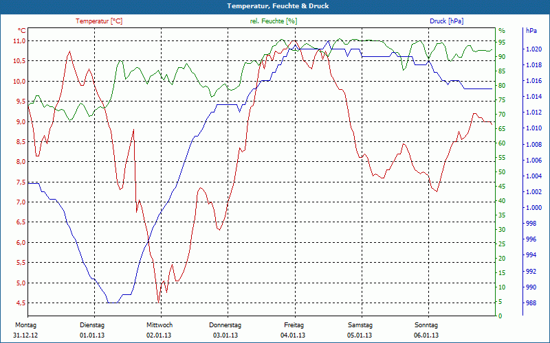Click the '10,5' temperature axis value
Screen dimensions: 550x343
[x=19, y=61]
